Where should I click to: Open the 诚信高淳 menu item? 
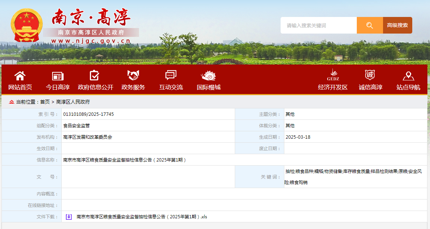coord(370,87)
